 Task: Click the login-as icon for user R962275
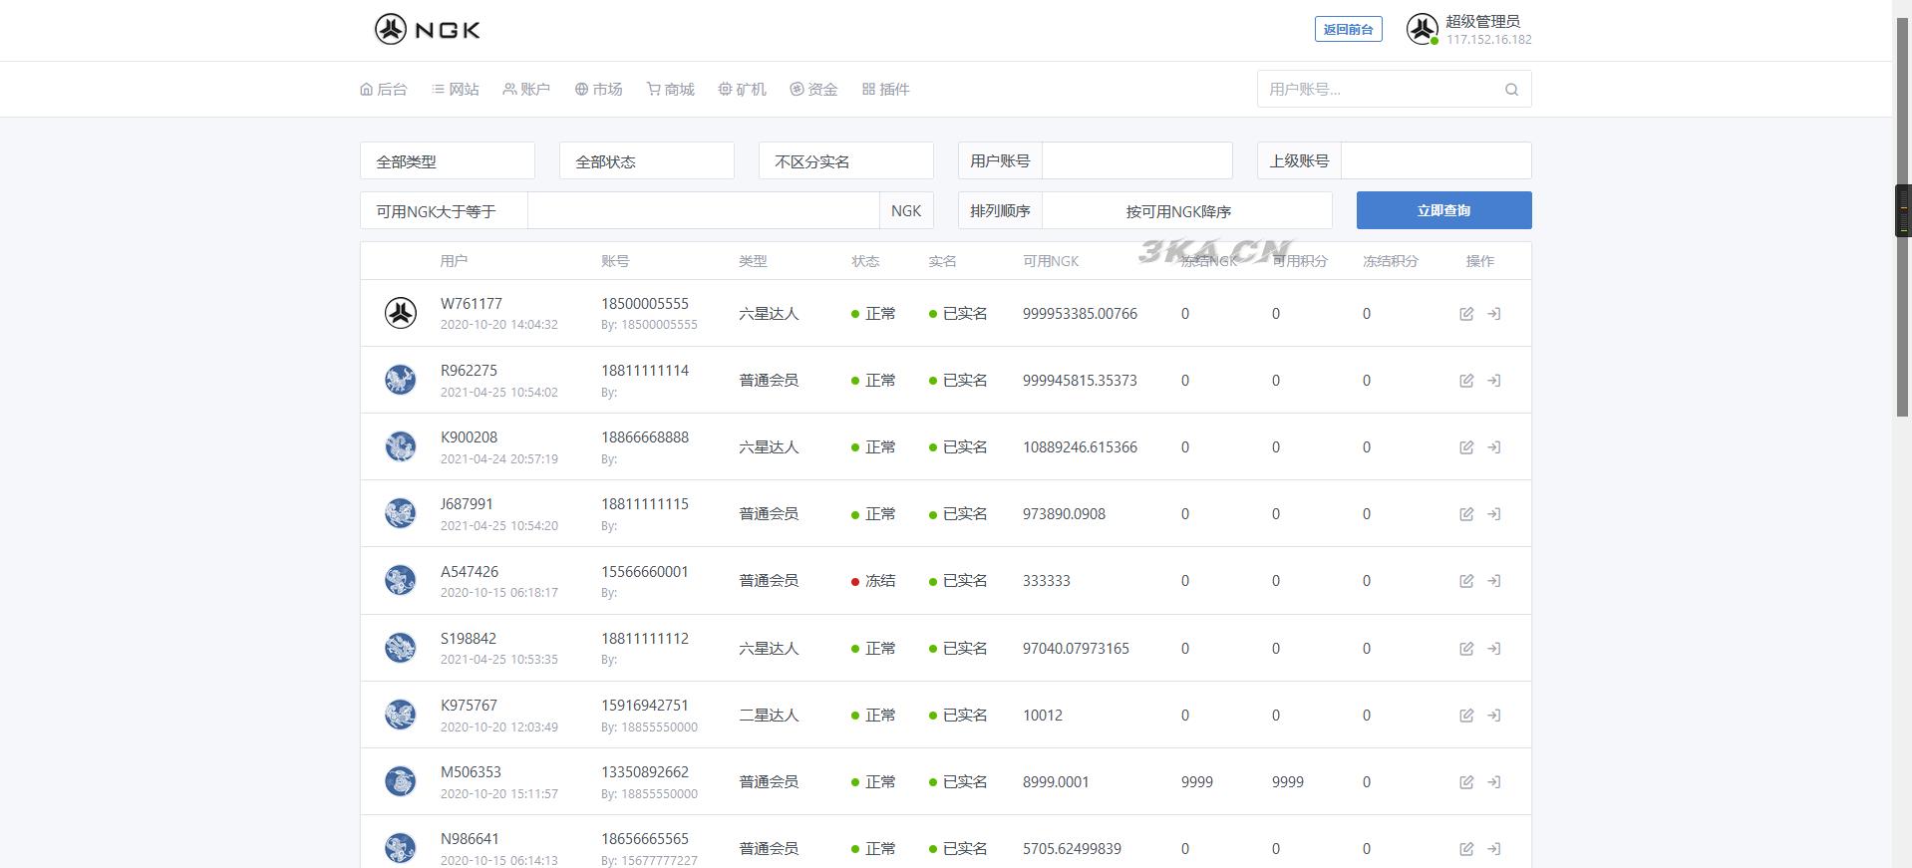pos(1493,381)
